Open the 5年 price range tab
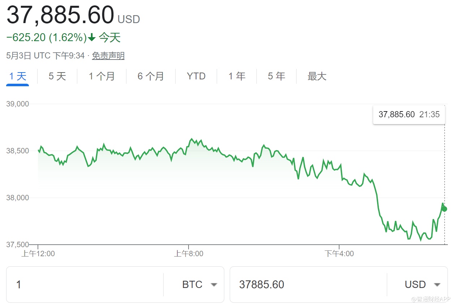 click(276, 76)
